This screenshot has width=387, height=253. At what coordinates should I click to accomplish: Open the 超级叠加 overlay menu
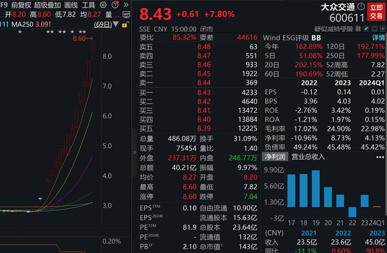pyautogui.click(x=48, y=5)
